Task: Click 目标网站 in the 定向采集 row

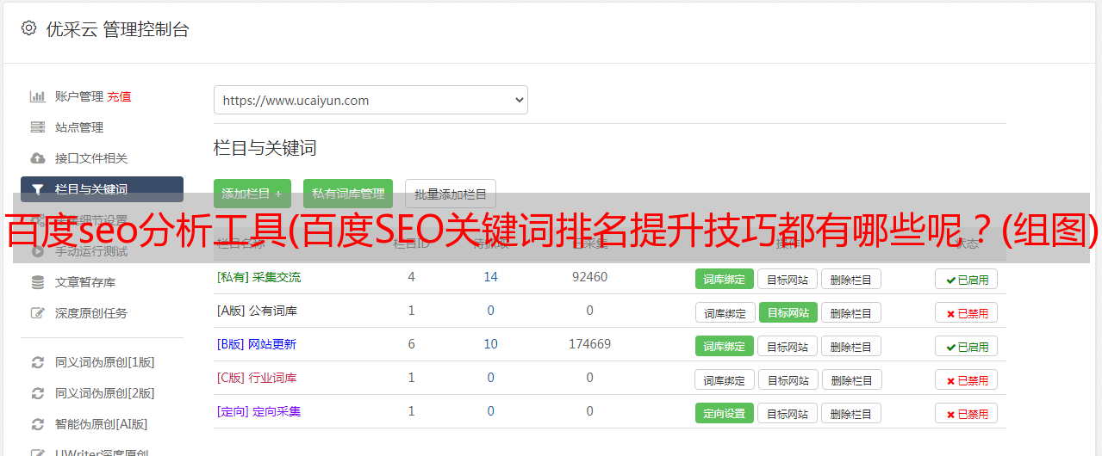Action: pyautogui.click(x=788, y=413)
